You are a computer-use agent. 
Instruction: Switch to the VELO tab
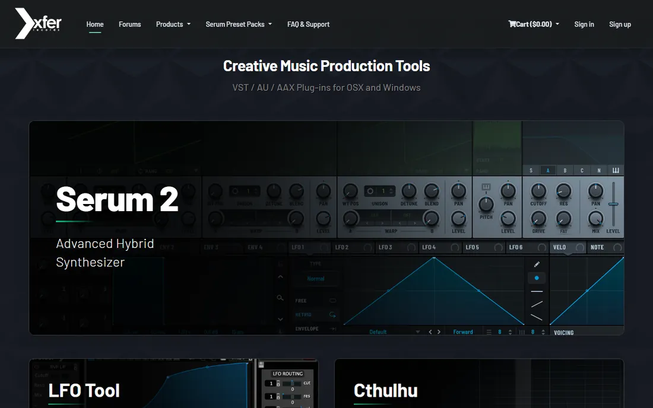click(x=568, y=247)
